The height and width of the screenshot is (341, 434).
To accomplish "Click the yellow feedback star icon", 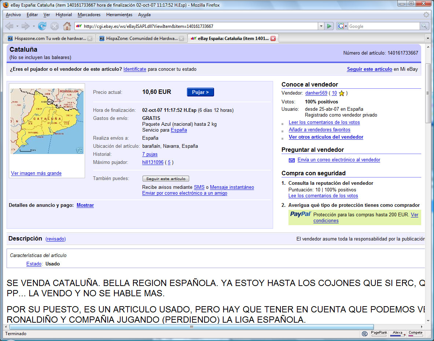I will [342, 93].
